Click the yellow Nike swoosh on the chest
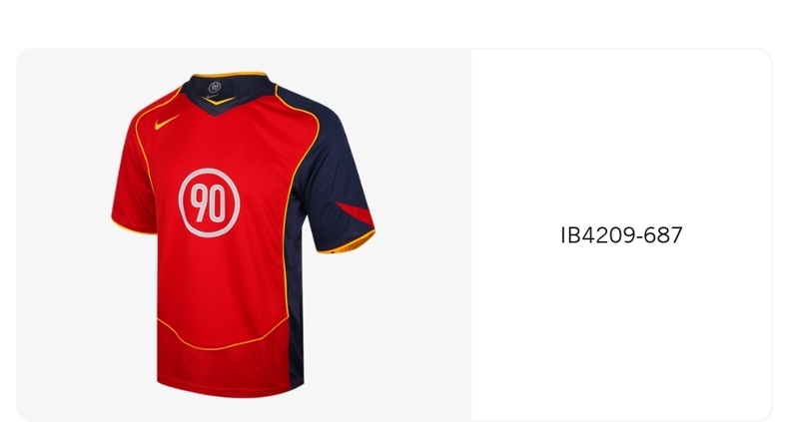Screen dimensions: 789x422 pos(167,122)
